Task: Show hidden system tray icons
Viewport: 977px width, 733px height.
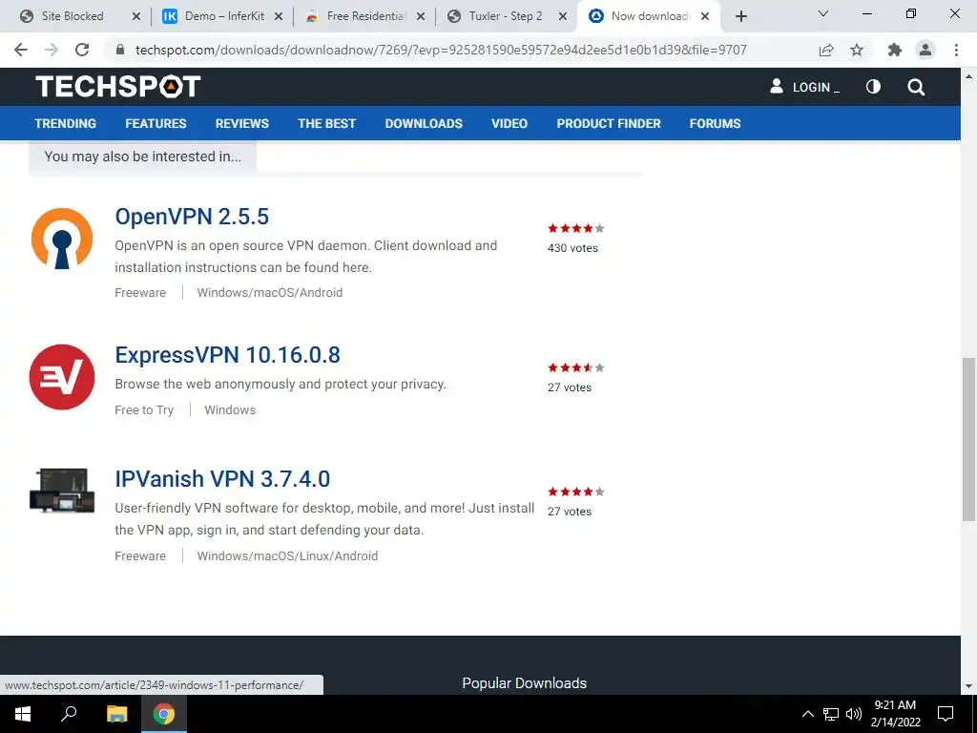Action: [x=807, y=714]
